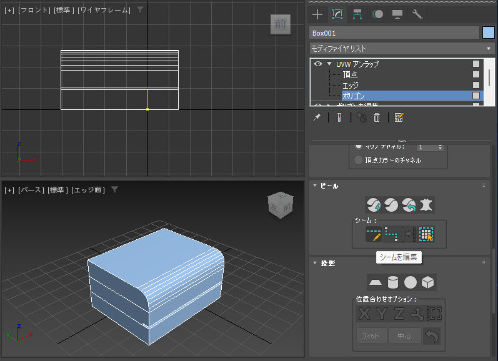
Task: Click the 前 ViewCube in front viewport
Action: pos(281,24)
